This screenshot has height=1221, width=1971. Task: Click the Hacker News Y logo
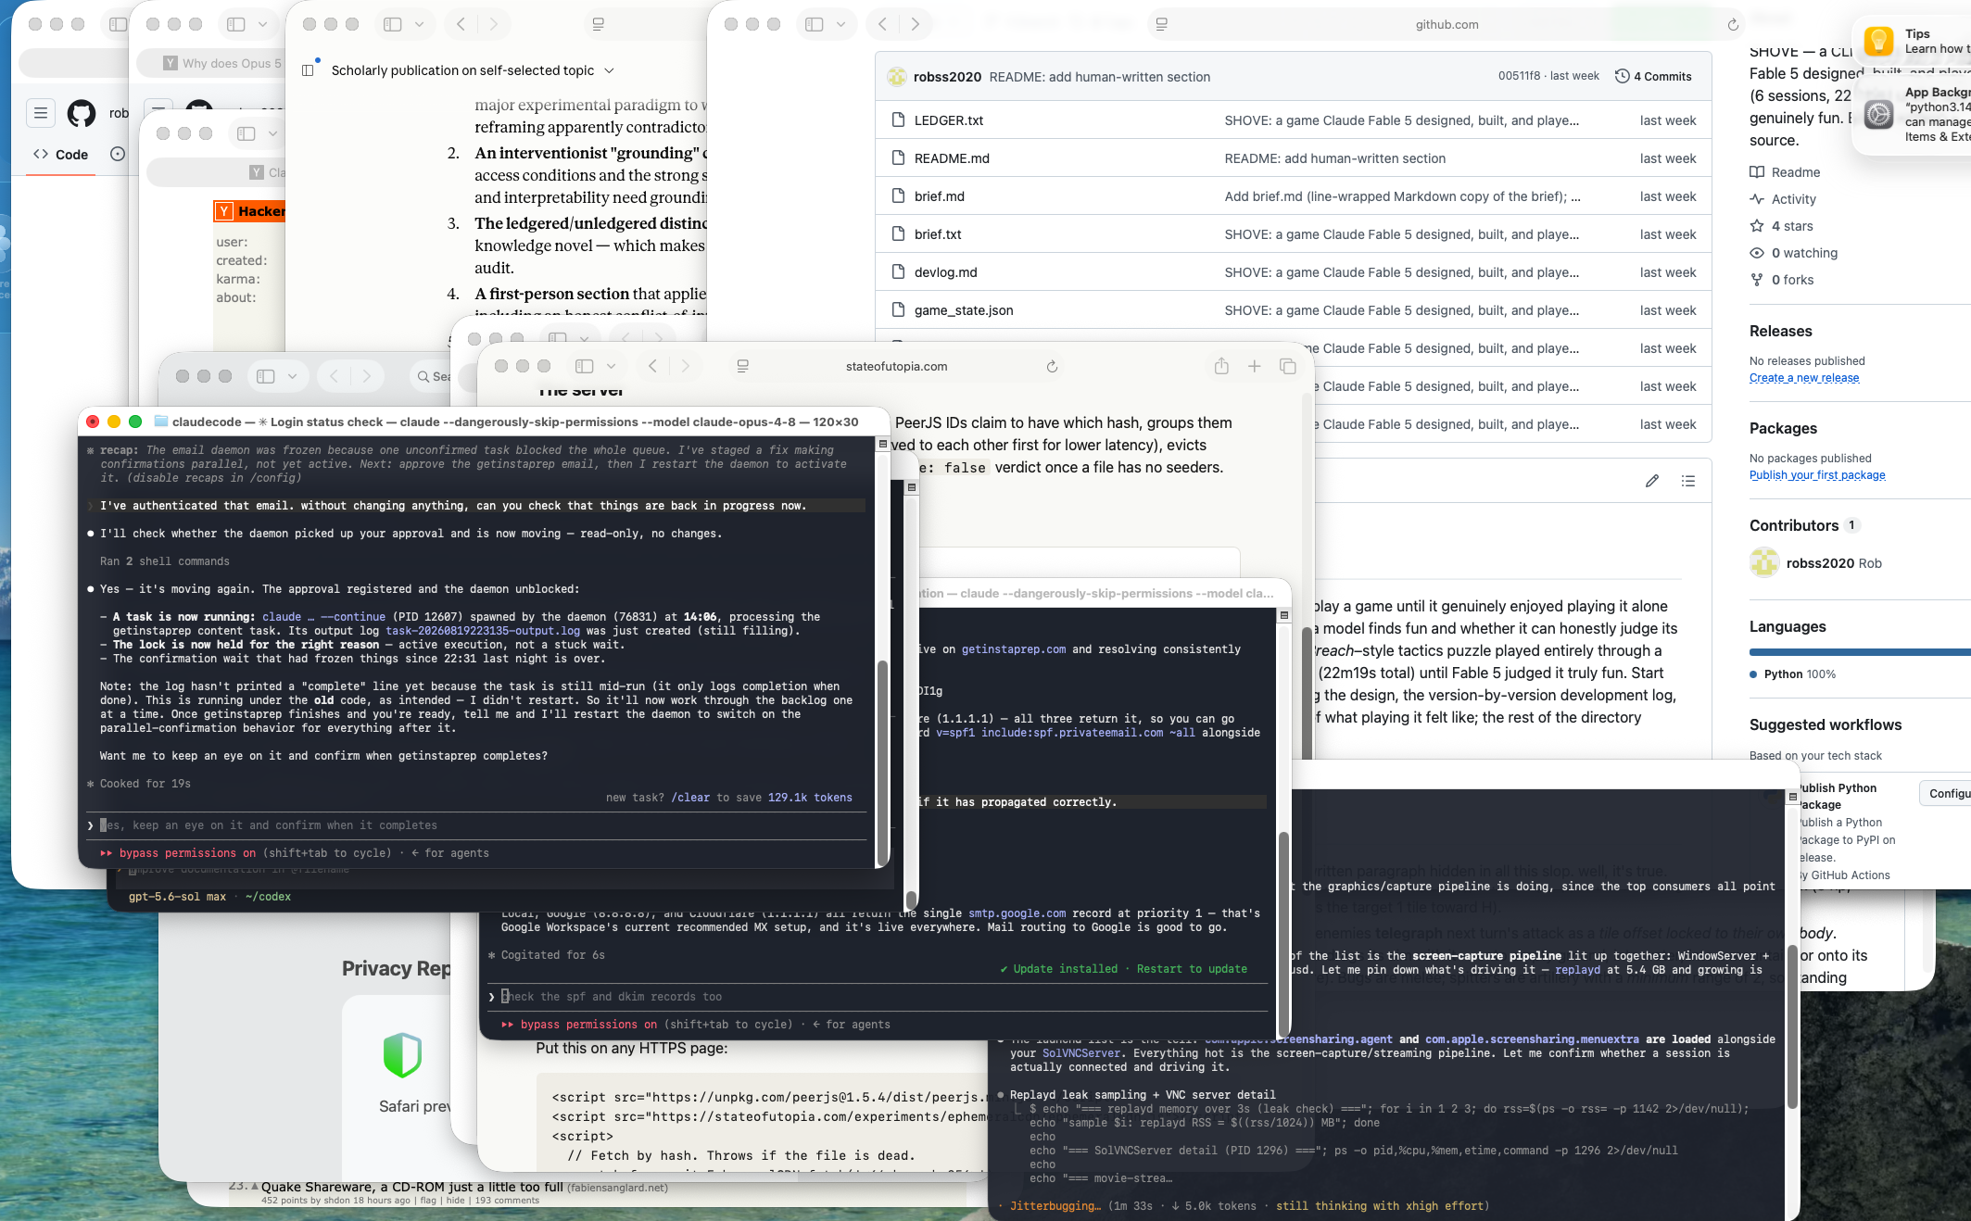[223, 211]
